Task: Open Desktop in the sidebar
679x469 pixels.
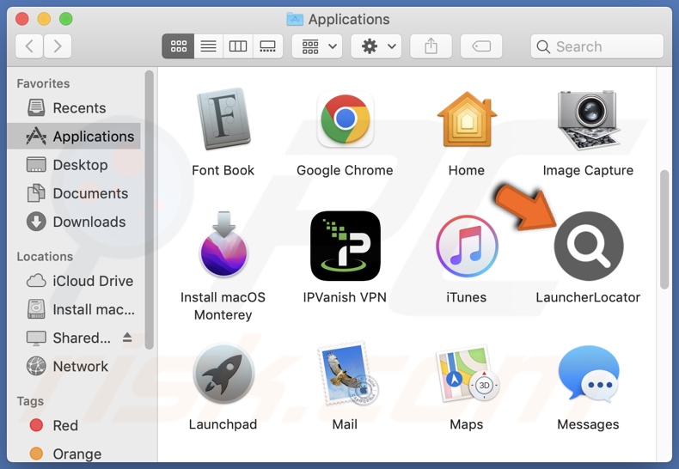Action: pyautogui.click(x=74, y=165)
